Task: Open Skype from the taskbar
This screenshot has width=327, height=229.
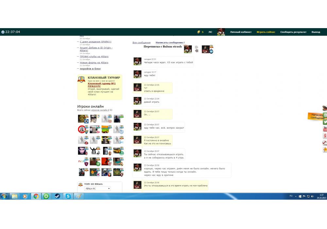Action: [x=68, y=196]
